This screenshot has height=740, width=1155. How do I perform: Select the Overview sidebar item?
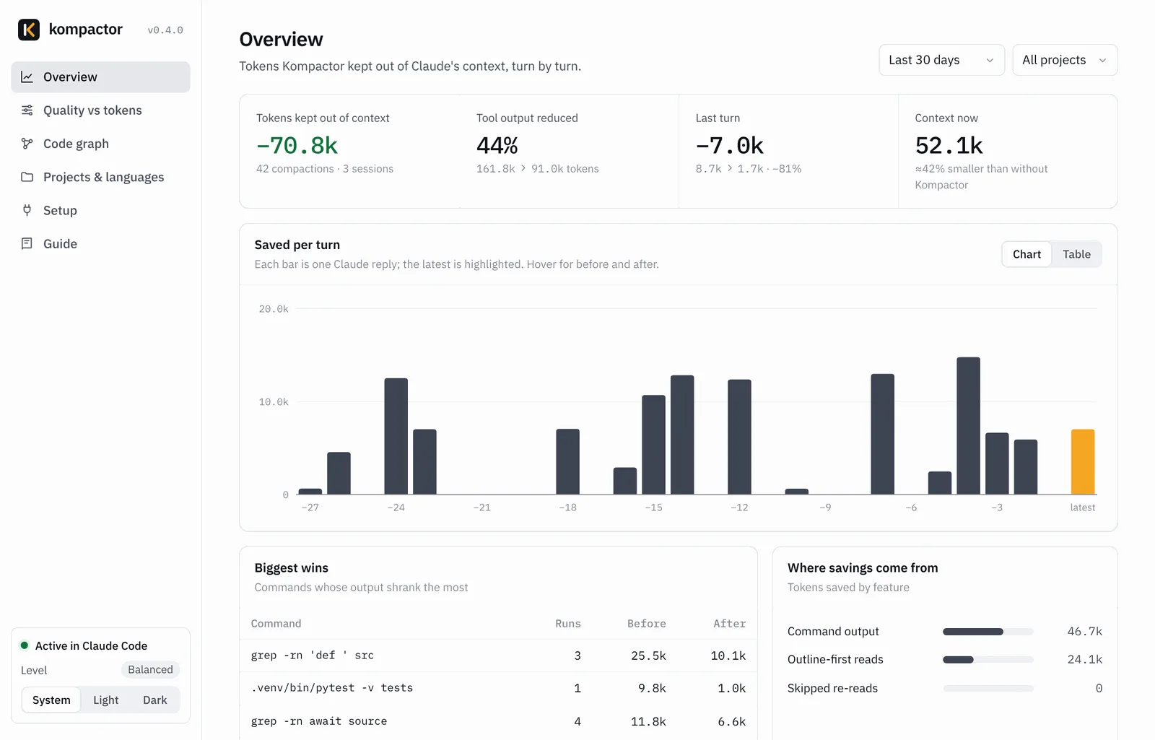click(x=100, y=77)
